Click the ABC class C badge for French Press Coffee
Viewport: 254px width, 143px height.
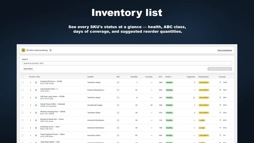tap(118, 105)
